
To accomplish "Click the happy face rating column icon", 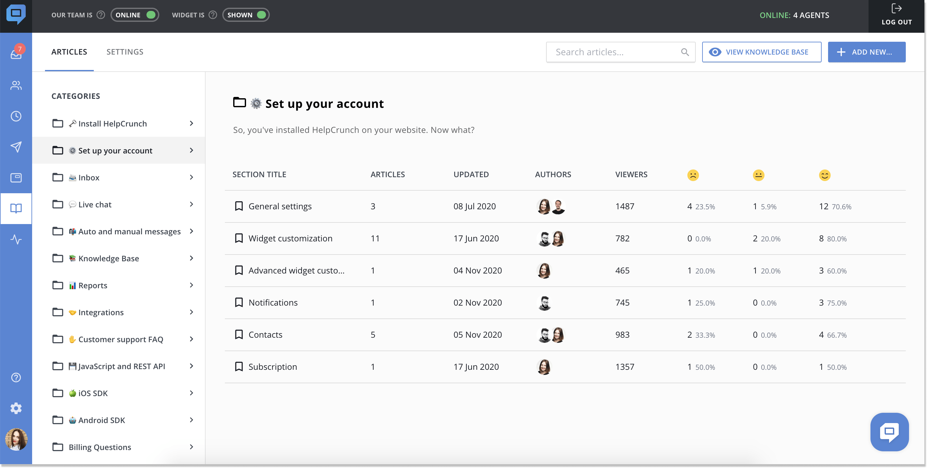I will click(x=825, y=175).
